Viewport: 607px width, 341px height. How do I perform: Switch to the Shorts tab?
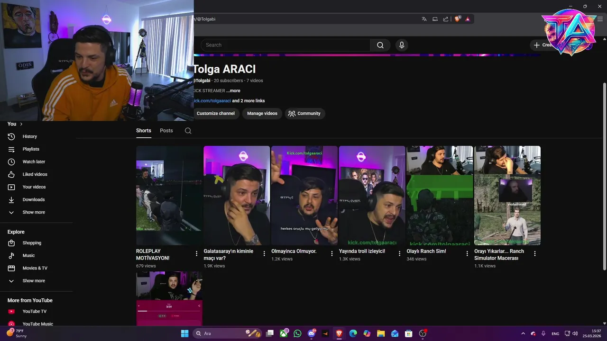tap(144, 131)
